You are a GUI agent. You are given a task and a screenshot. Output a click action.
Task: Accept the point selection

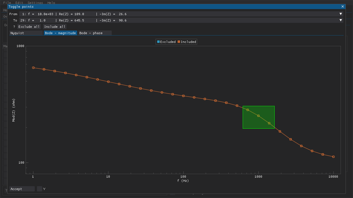pos(22,189)
